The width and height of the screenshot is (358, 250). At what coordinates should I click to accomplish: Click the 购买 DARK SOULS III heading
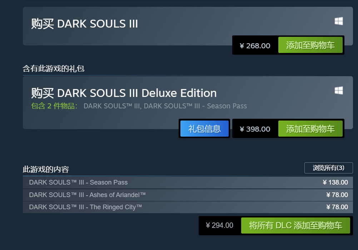click(x=84, y=24)
